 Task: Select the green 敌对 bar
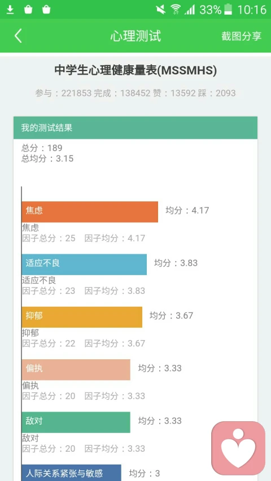tap(76, 422)
